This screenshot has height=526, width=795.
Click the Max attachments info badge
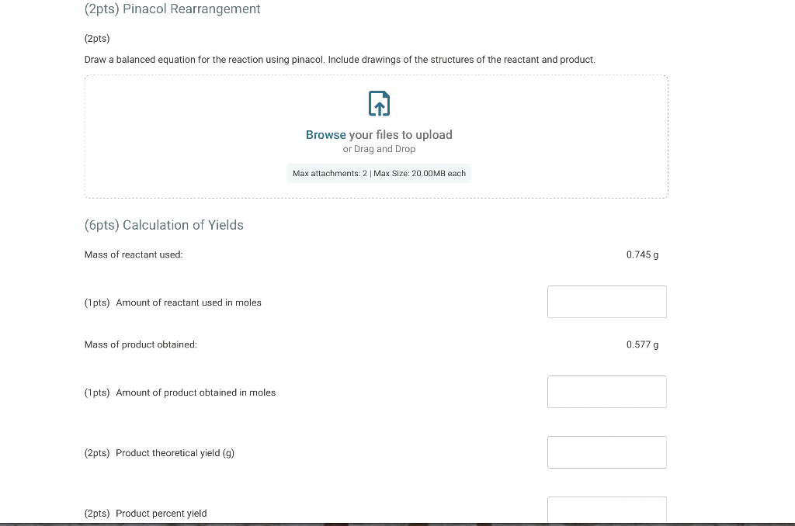379,173
